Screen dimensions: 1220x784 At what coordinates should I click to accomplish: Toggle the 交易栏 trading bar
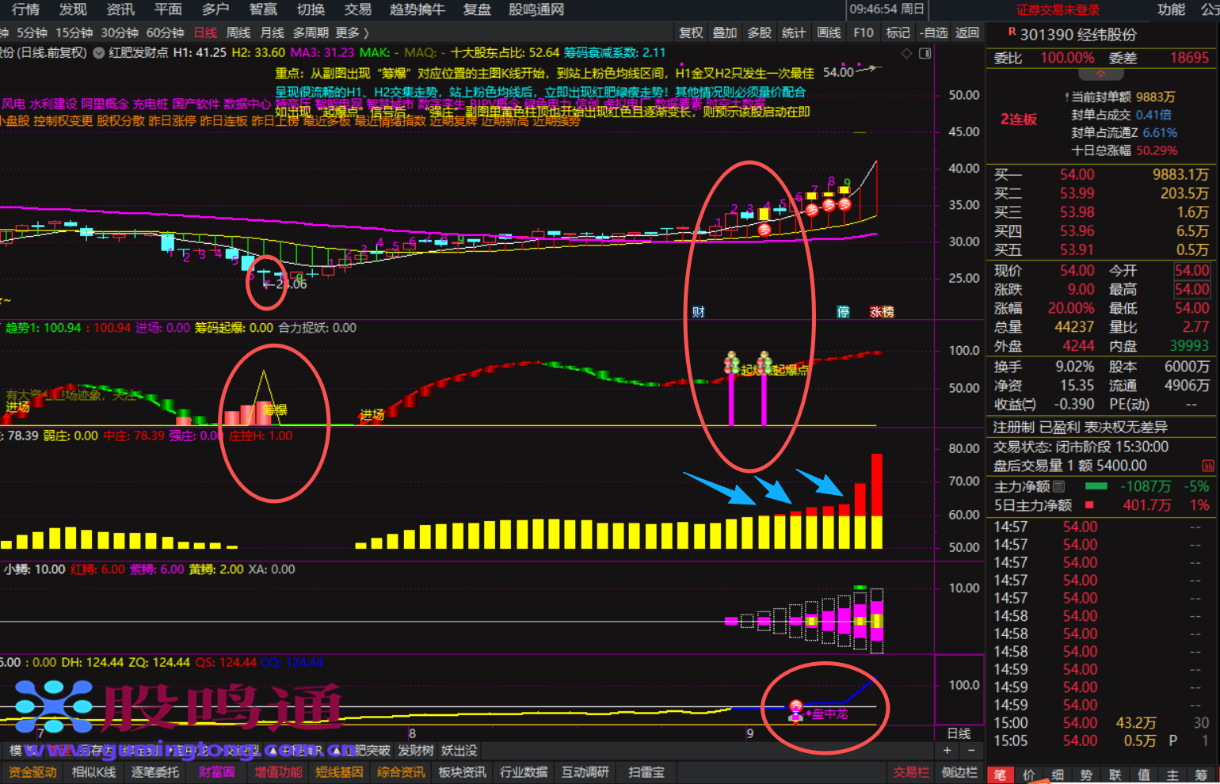pos(911,772)
